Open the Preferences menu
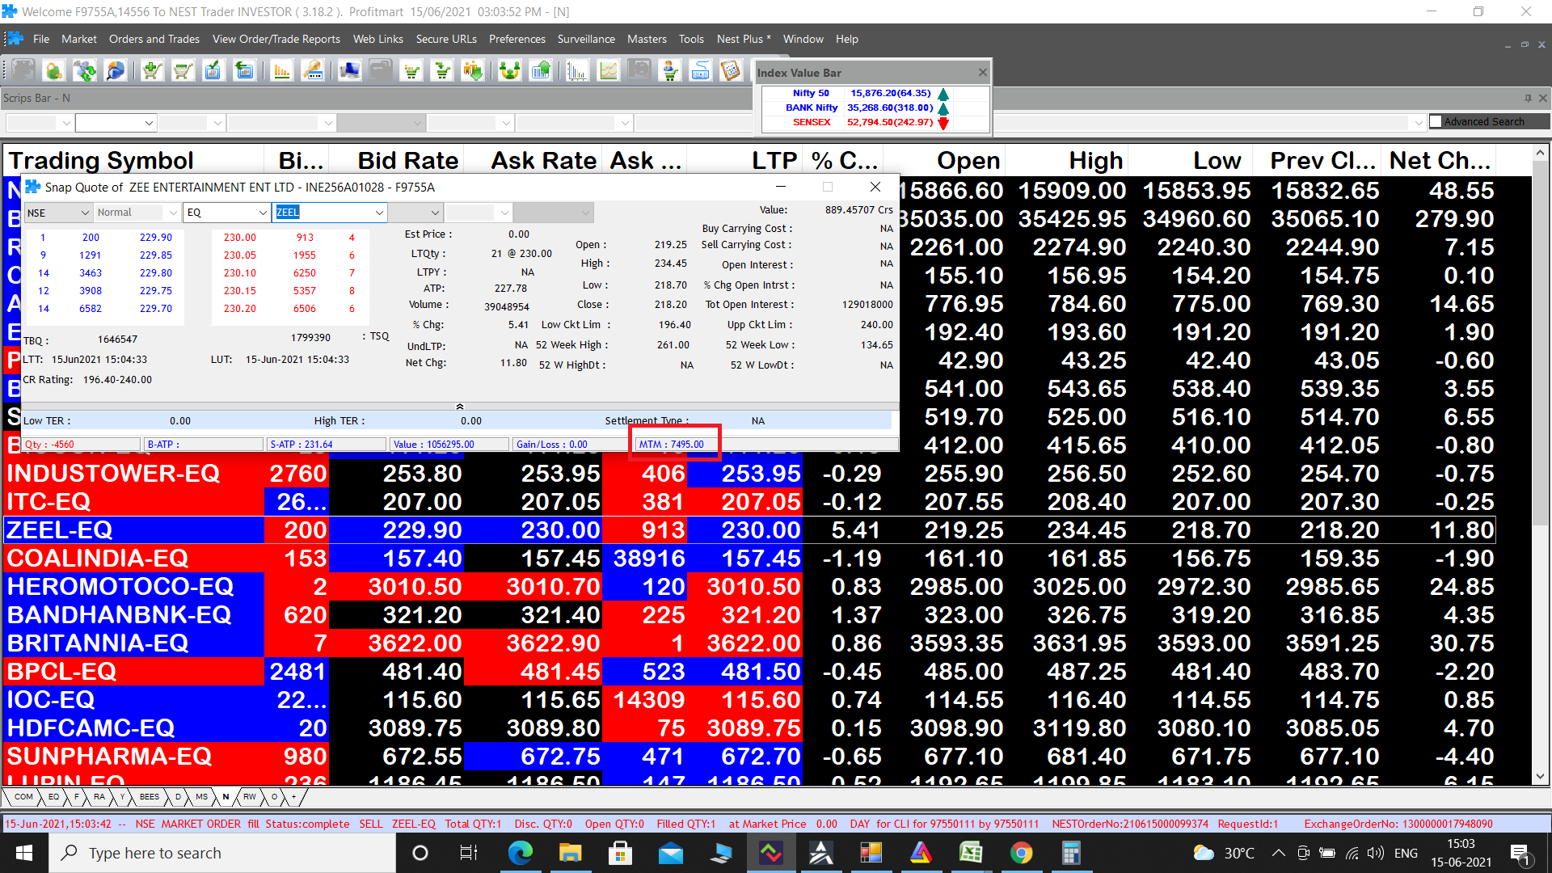This screenshot has height=873, width=1552. click(x=517, y=39)
